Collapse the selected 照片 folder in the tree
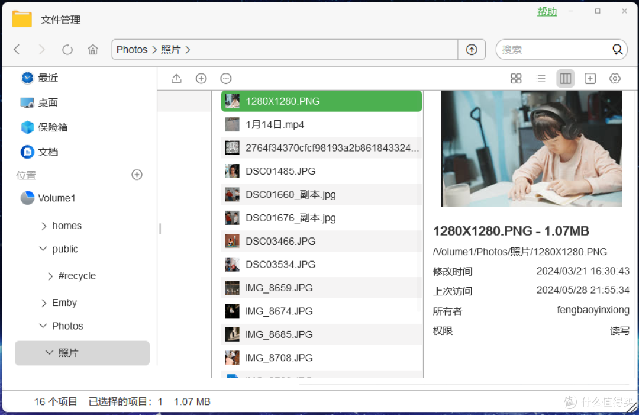 coord(49,353)
